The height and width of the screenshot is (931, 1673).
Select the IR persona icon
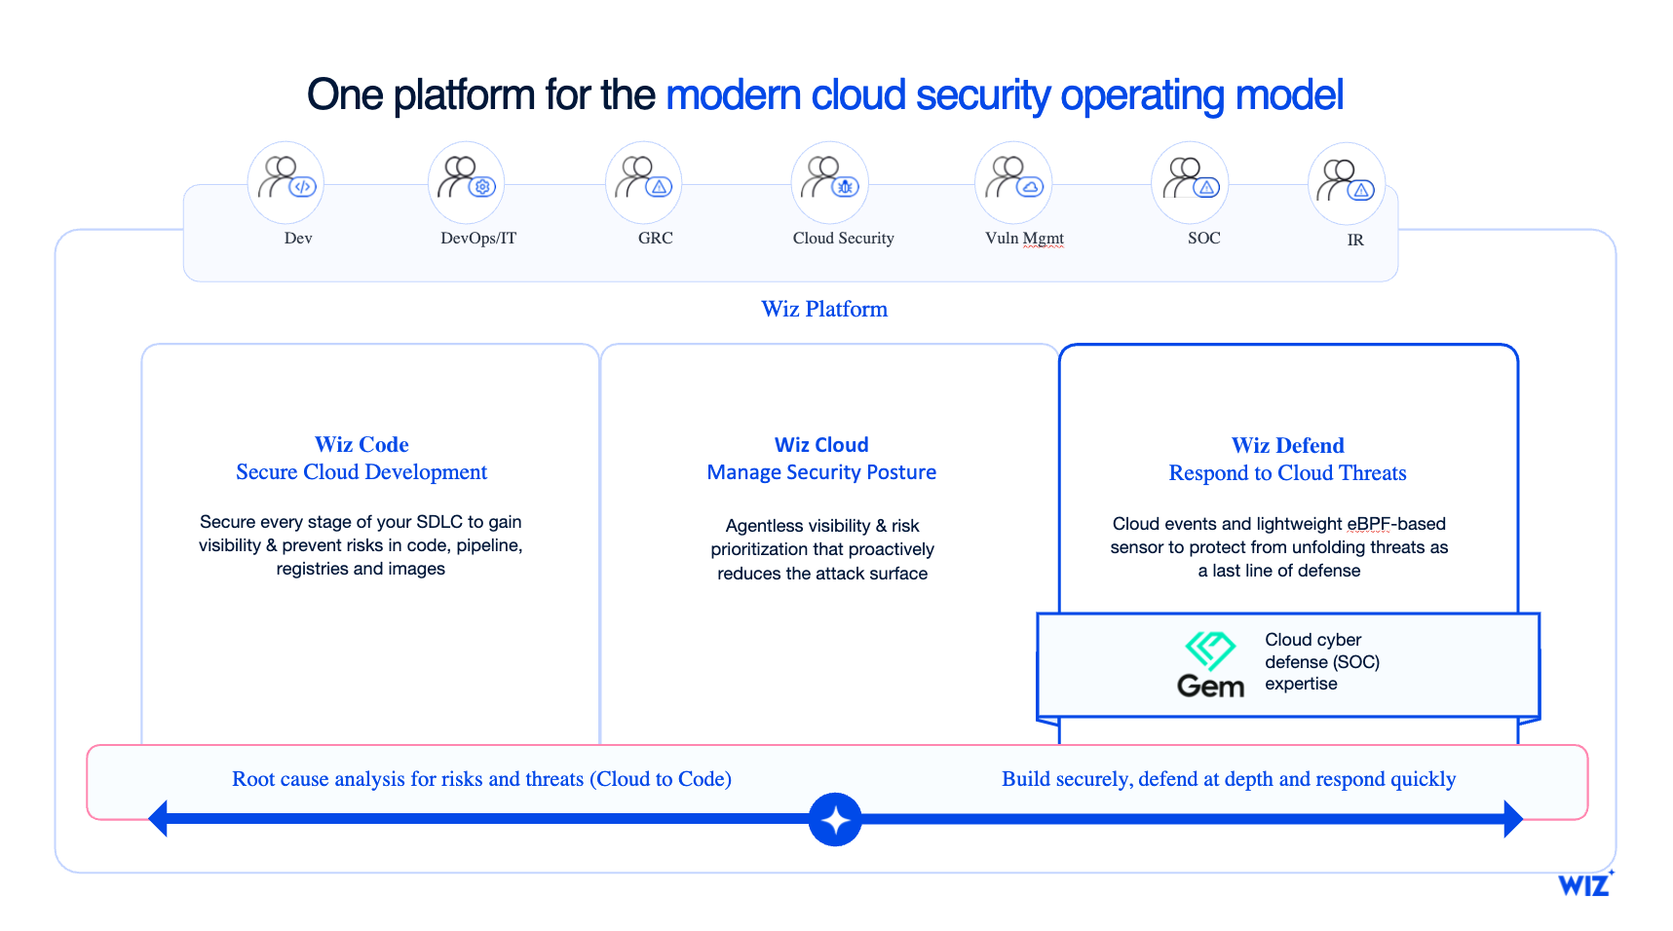click(x=1347, y=182)
